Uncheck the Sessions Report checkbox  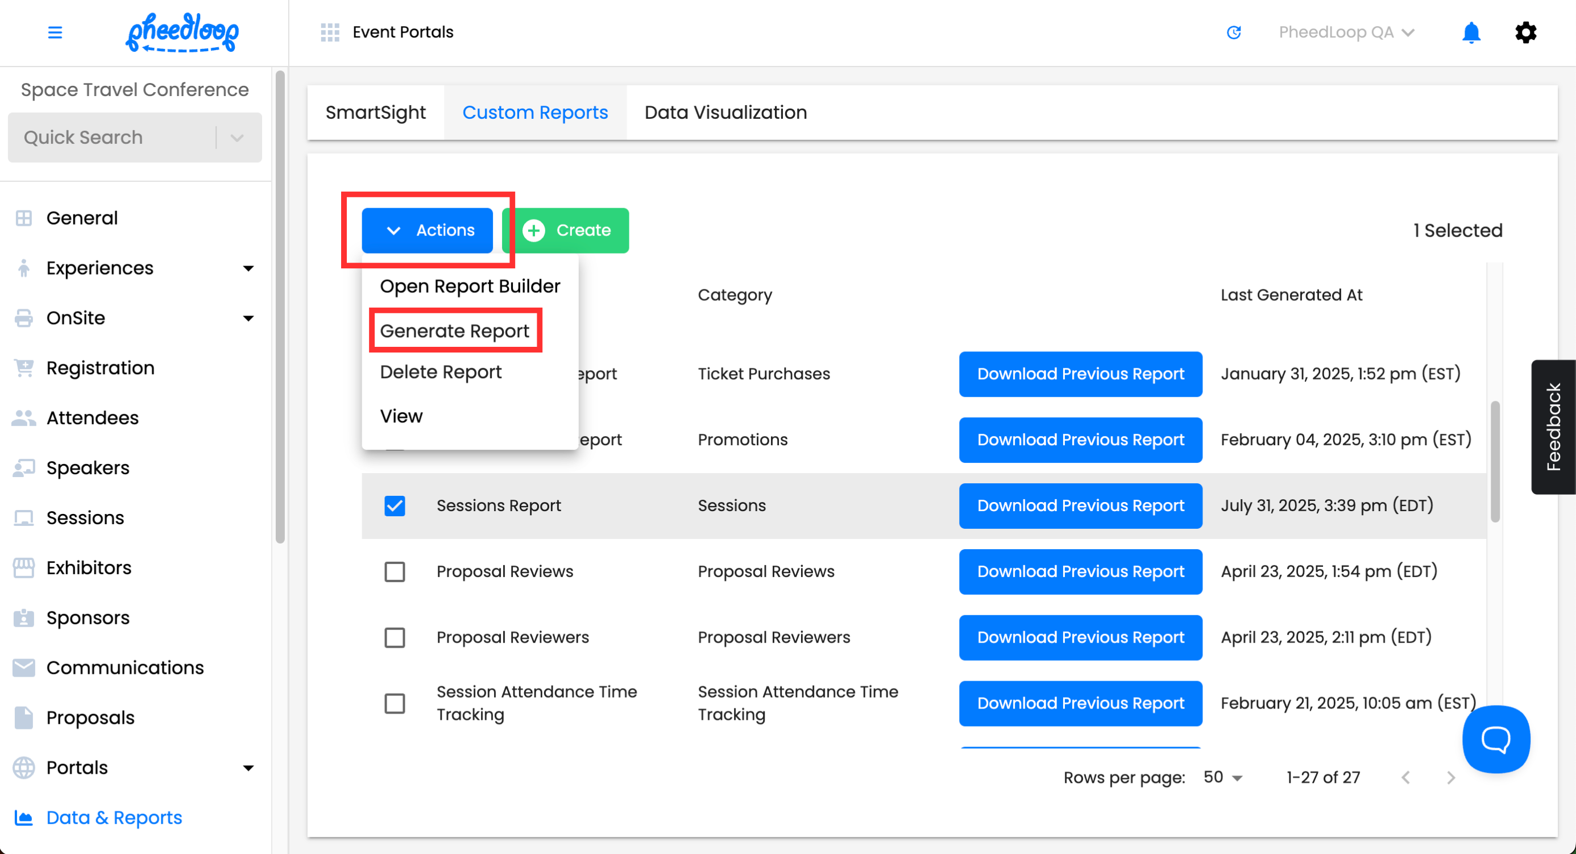point(395,506)
